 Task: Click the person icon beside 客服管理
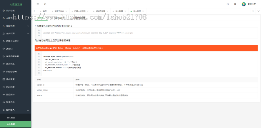(4, 26)
